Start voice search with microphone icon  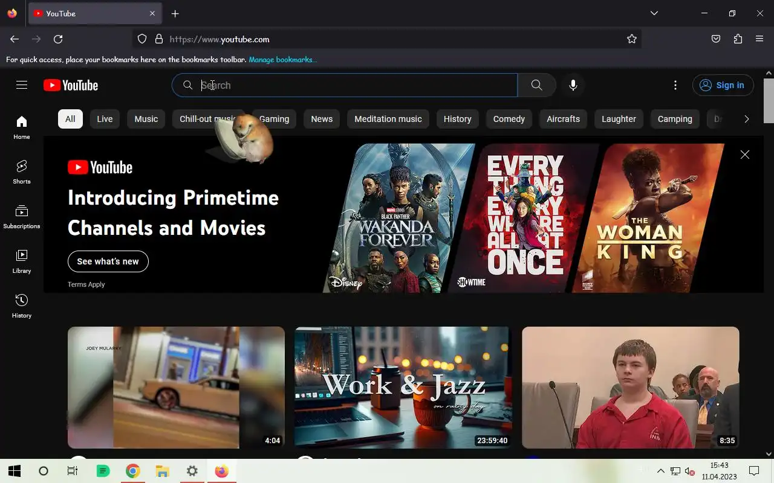[x=573, y=85]
